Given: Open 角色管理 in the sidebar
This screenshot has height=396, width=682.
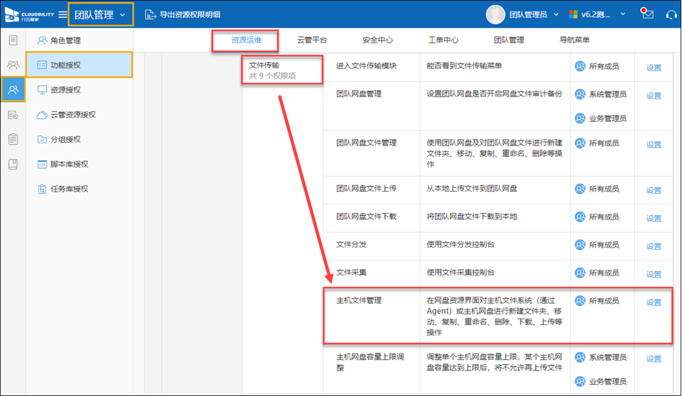Looking at the screenshot, I should tap(65, 40).
